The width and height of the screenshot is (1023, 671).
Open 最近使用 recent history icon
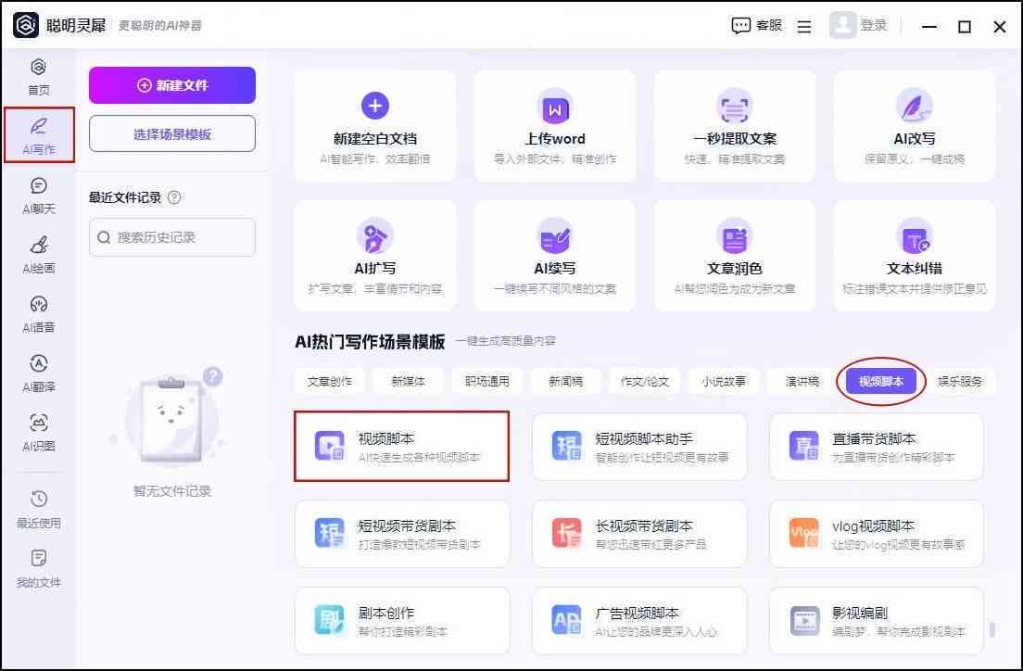click(x=39, y=500)
